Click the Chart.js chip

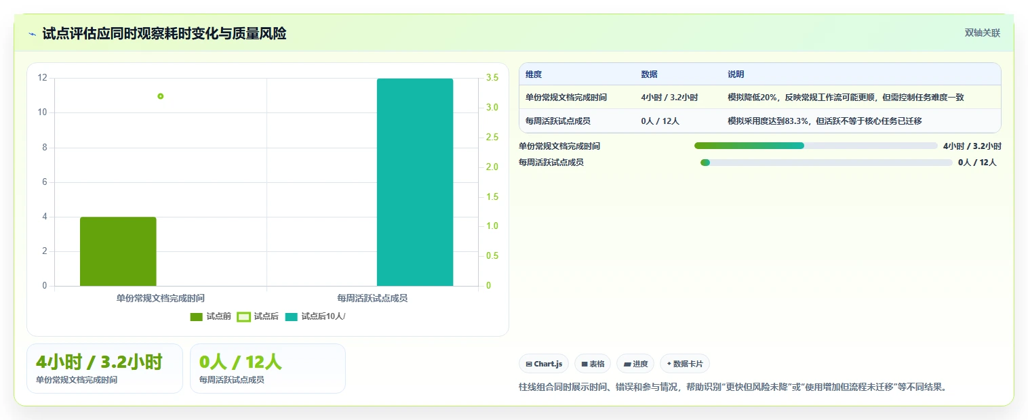(x=544, y=364)
